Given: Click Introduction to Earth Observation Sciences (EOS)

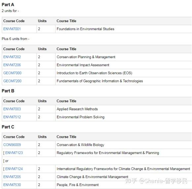Looking at the screenshot, I should [x=95, y=73].
